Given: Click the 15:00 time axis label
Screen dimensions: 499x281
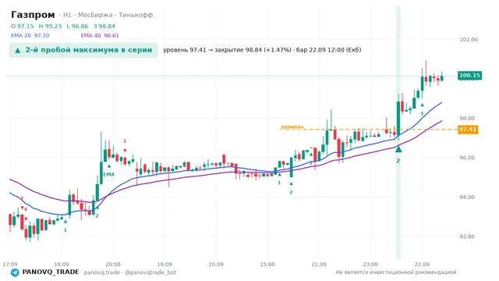Looking at the screenshot, I should (x=267, y=265).
